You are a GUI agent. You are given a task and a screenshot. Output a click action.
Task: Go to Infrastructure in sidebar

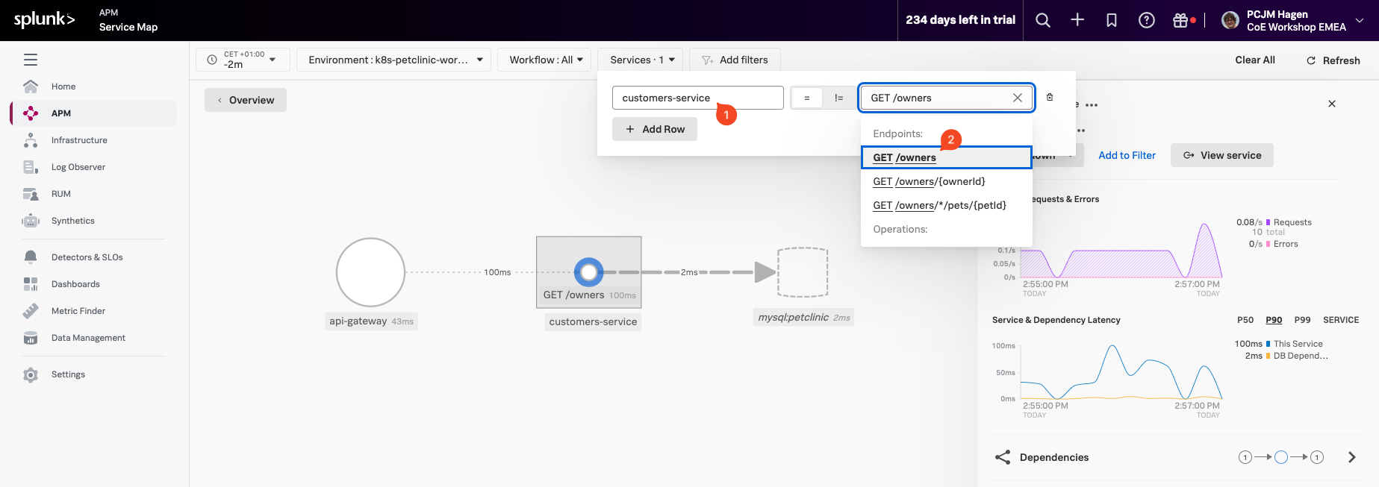79,140
